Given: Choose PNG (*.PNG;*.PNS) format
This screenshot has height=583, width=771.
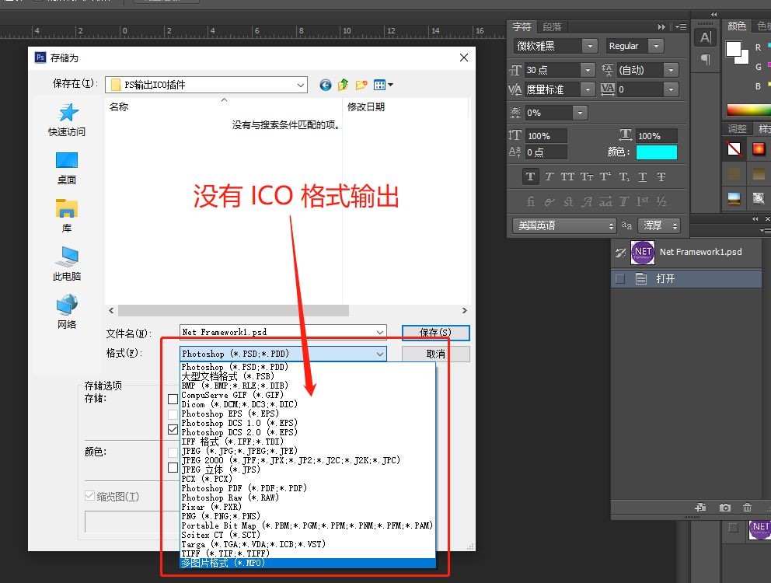Looking at the screenshot, I should point(308,516).
